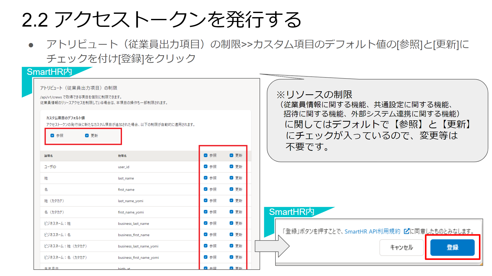Select the ユーザID logical name cell

(x=50, y=167)
